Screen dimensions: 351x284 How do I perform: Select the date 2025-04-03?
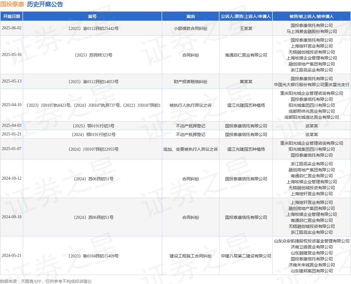(12, 126)
